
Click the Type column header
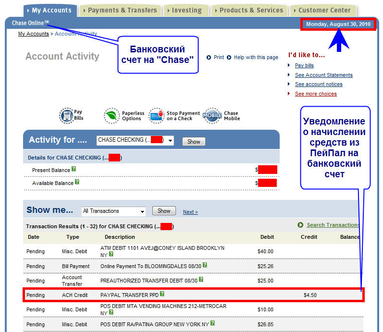pyautogui.click(x=73, y=237)
